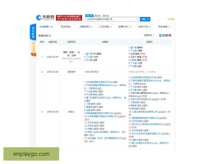Click the orange badge showing 1
205x164 pixels.
tap(33, 54)
